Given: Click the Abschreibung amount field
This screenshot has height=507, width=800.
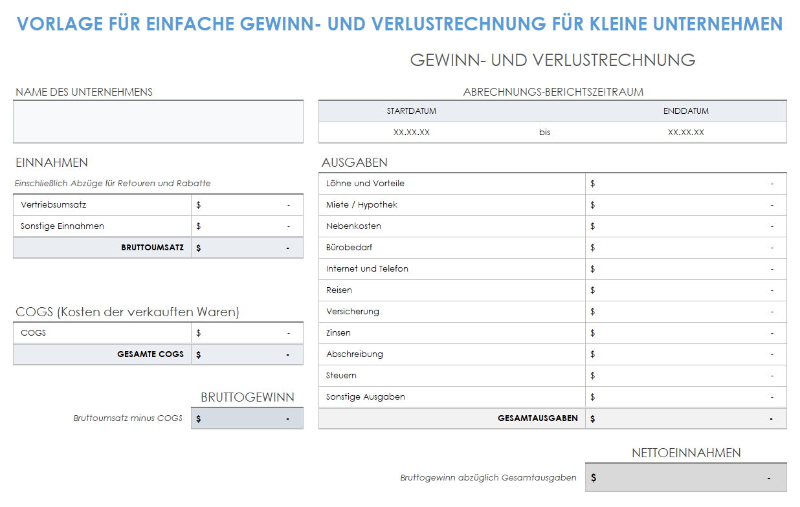Looking at the screenshot, I should 686,354.
